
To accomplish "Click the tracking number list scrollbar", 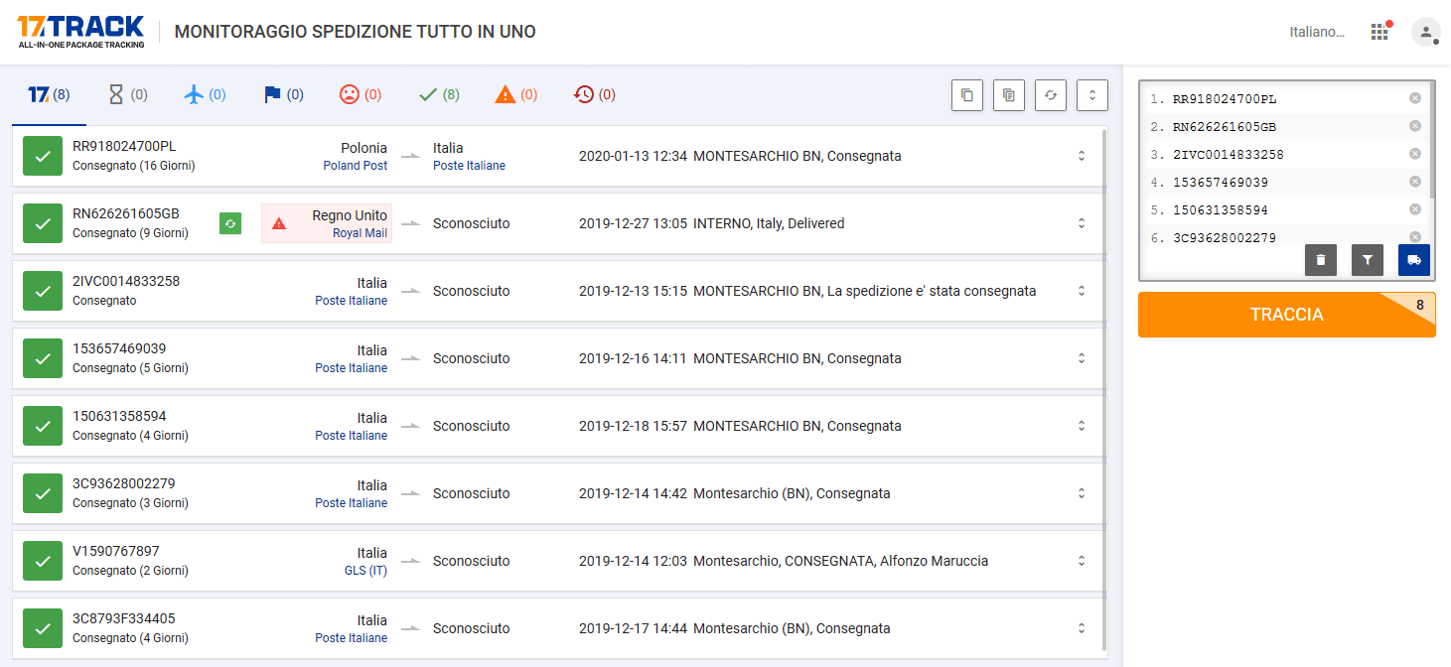I will (1430, 139).
